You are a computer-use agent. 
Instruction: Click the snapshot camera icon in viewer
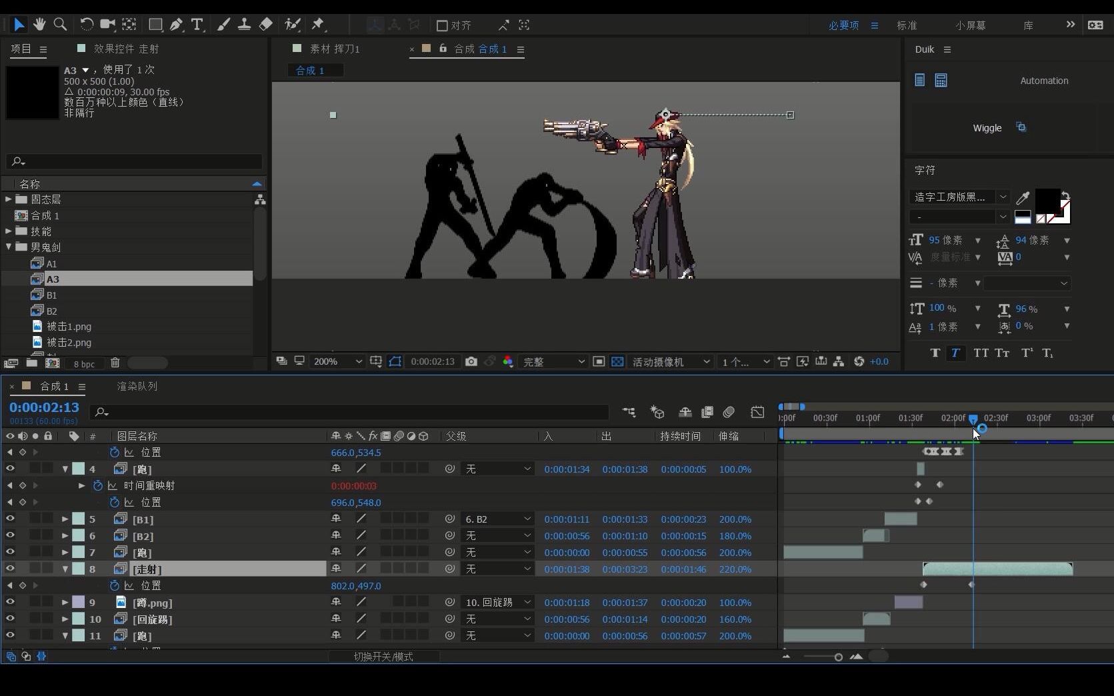pos(471,361)
